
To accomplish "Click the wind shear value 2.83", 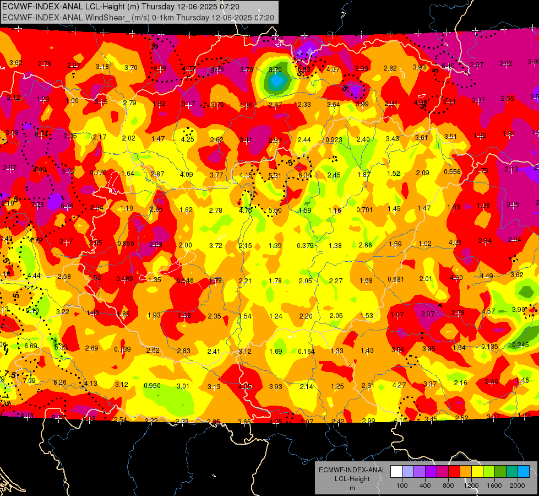I will point(183,351).
